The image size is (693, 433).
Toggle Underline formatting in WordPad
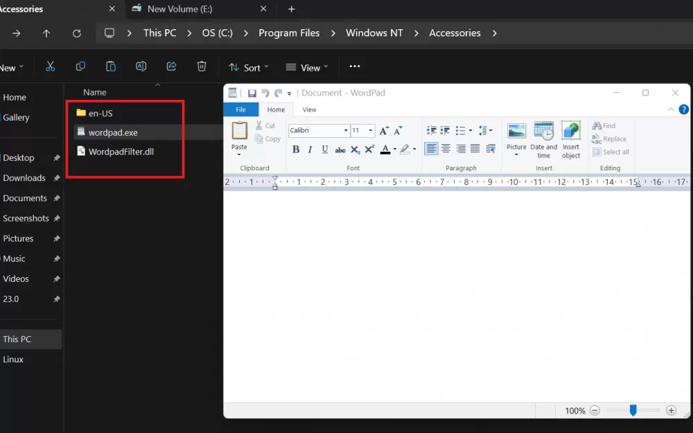coord(325,150)
